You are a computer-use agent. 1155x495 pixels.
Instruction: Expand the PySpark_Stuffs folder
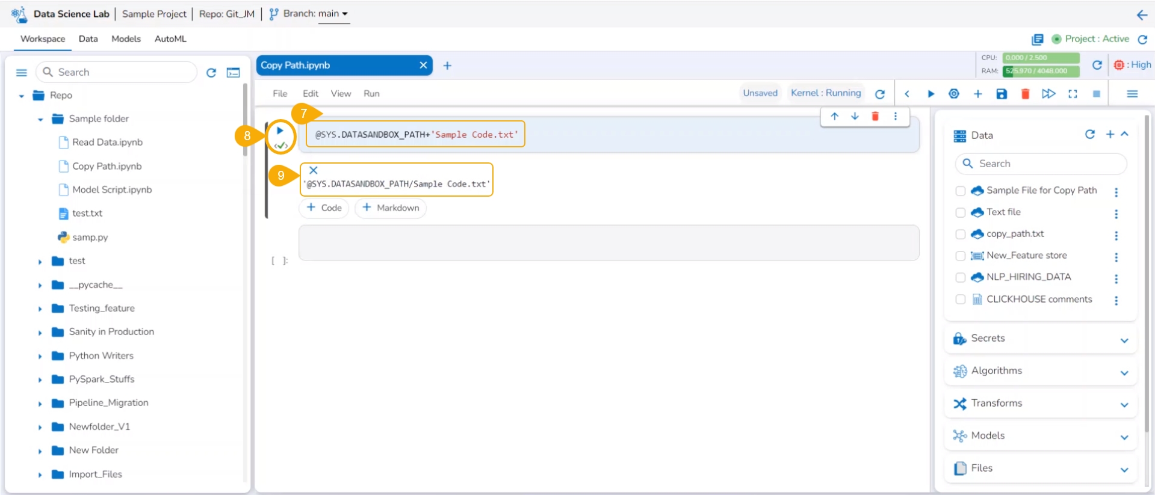coord(40,380)
